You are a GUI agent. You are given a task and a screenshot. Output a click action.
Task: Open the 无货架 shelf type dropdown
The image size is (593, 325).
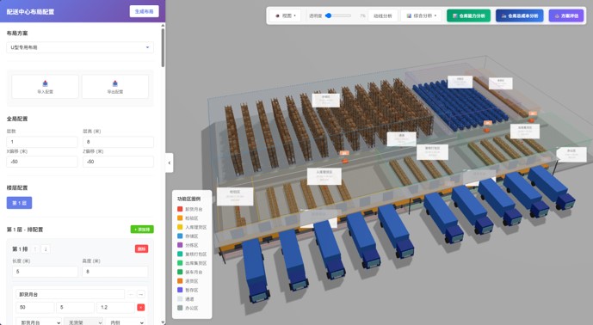(83, 322)
